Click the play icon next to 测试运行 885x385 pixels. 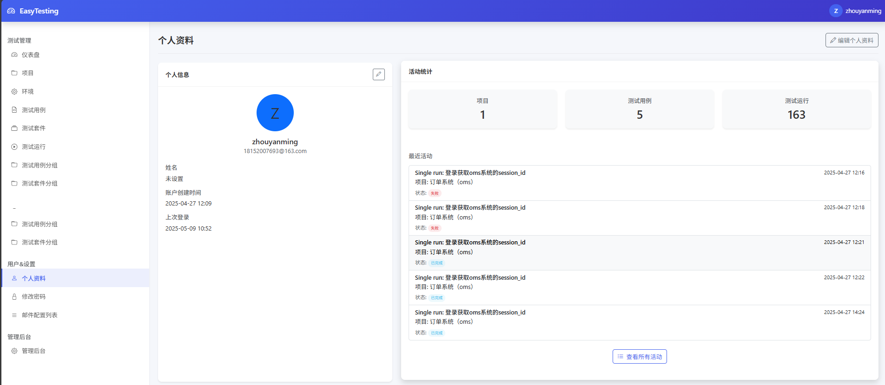[14, 147]
